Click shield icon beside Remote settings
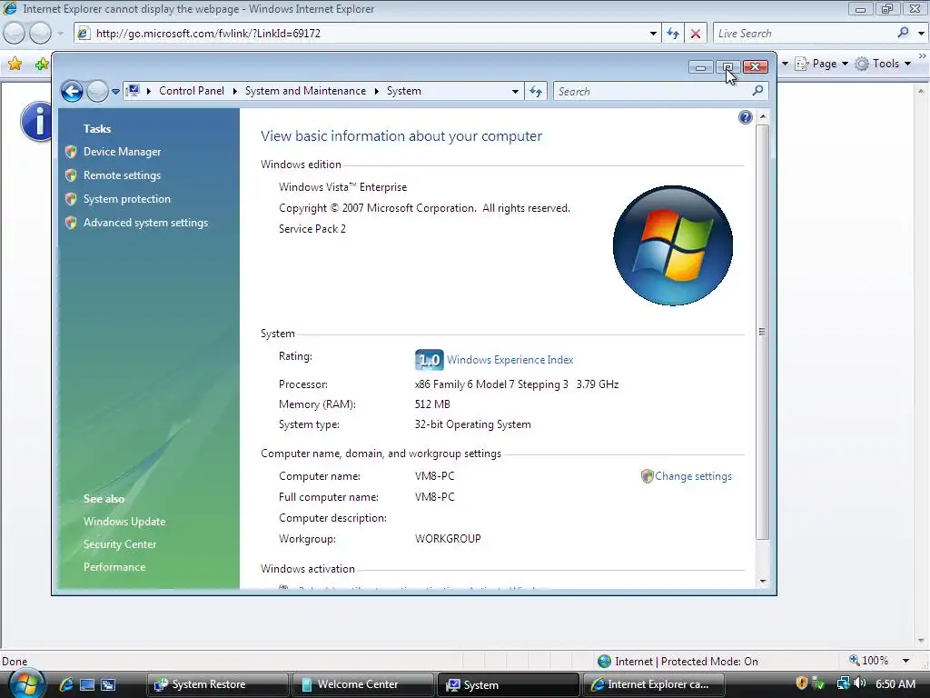This screenshot has width=930, height=698. 71,175
